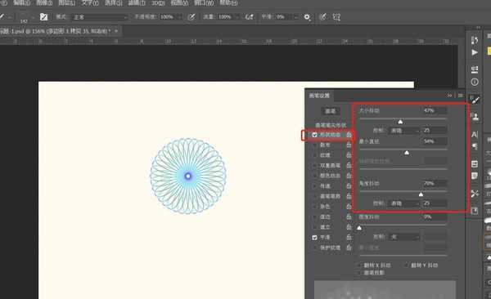This screenshot has height=299, width=491.
Task: Enable the 双重画笔 checkbox
Action: pos(314,166)
